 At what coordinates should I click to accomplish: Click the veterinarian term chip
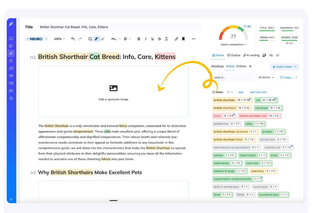pyautogui.click(x=227, y=163)
